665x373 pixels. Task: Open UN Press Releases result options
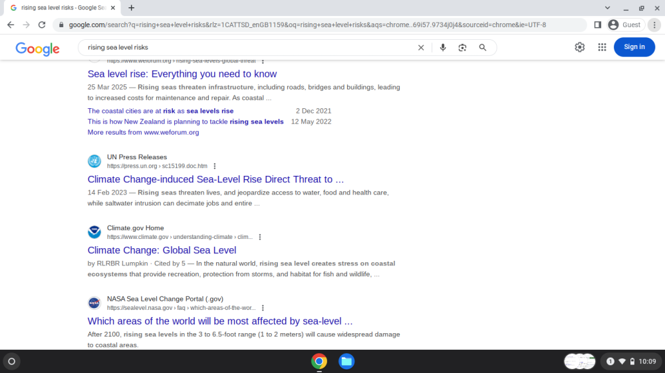215,166
